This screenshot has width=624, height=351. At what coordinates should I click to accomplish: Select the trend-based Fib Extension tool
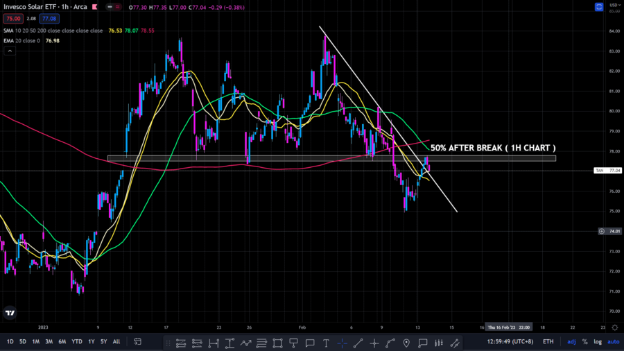[x=197, y=343]
